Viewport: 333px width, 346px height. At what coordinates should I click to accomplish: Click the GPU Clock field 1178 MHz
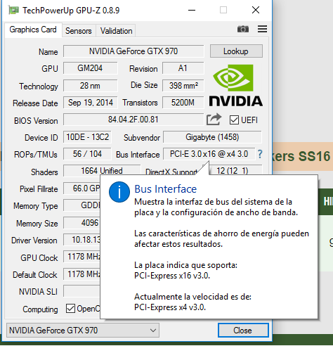pyautogui.click(x=81, y=257)
